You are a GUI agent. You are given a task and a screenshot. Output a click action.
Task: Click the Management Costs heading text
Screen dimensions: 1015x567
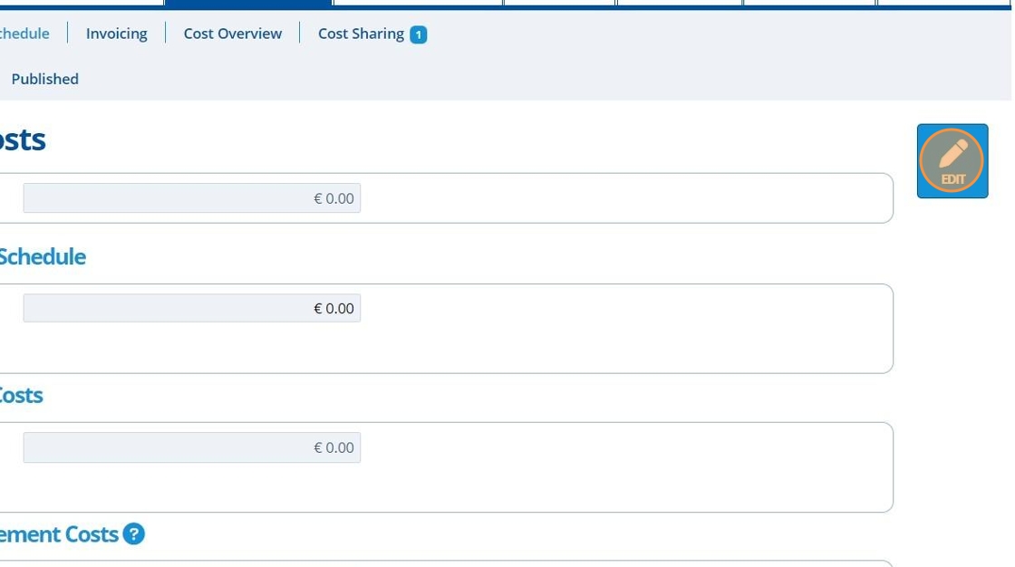59,534
